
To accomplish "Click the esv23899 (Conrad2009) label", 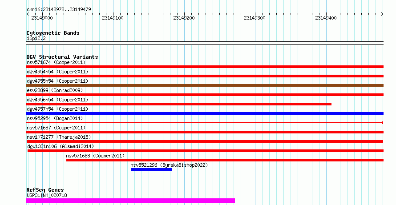I will 55,90.
